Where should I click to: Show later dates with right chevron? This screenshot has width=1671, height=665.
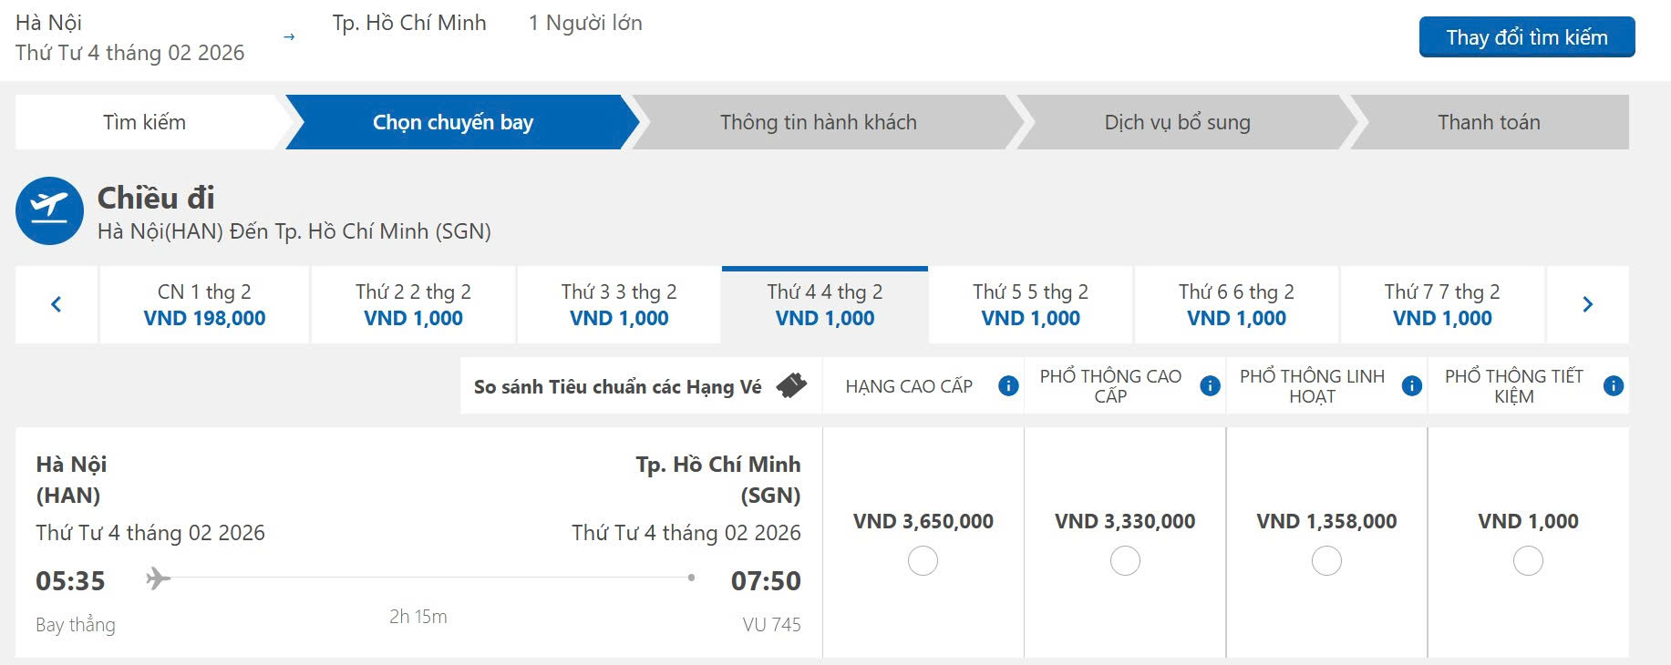tap(1587, 304)
